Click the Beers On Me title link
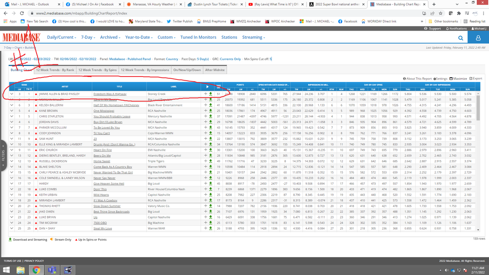489x275 pixels. coord(102,156)
